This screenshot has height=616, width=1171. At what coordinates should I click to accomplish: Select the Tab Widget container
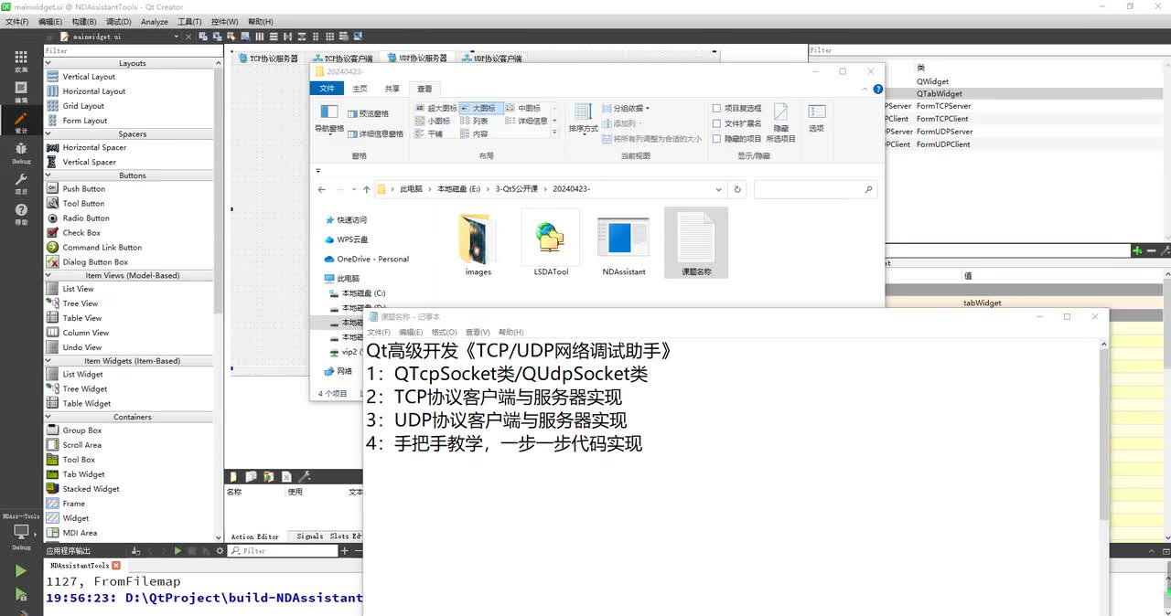[x=83, y=474]
